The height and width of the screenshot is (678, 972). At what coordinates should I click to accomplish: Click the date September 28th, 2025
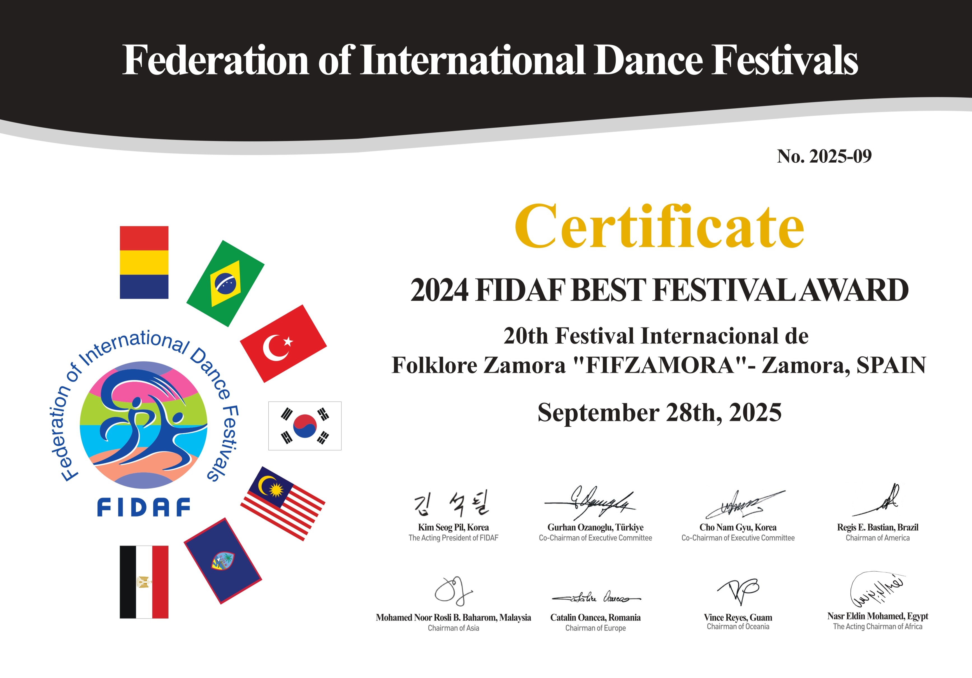pyautogui.click(x=659, y=412)
